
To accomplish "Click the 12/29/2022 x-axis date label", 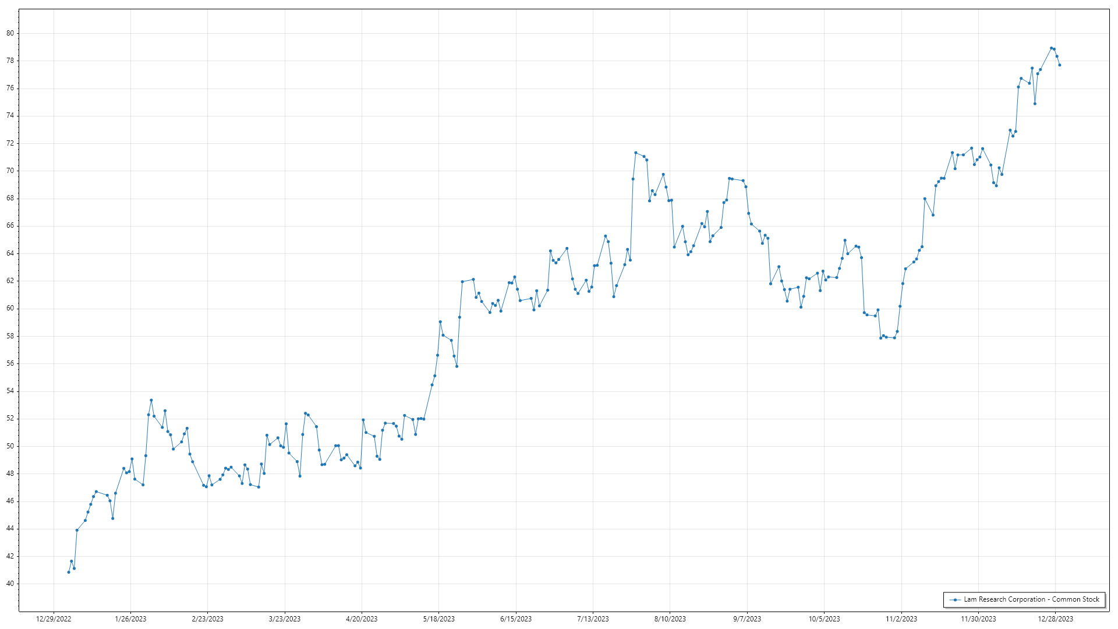I will pyautogui.click(x=54, y=619).
